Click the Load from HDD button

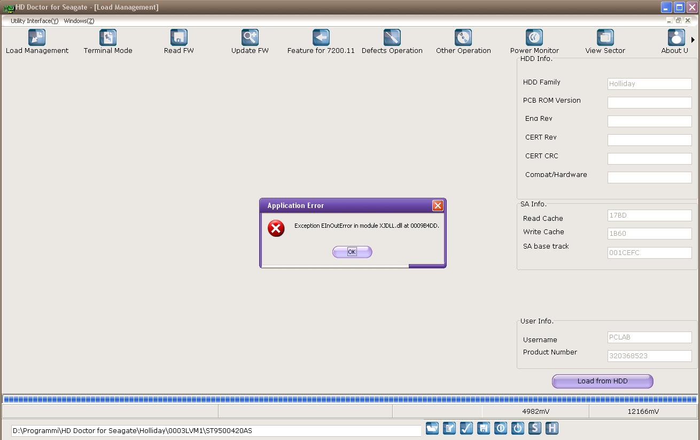click(603, 381)
